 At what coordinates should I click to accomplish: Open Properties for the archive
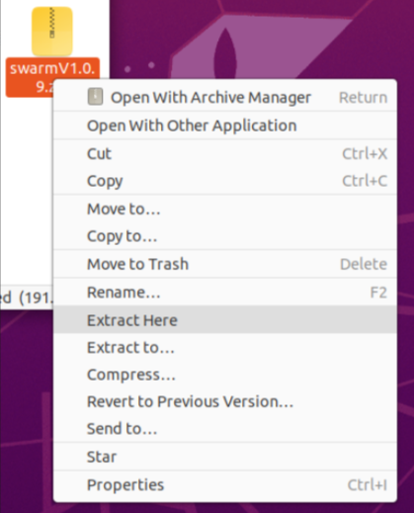point(225,484)
